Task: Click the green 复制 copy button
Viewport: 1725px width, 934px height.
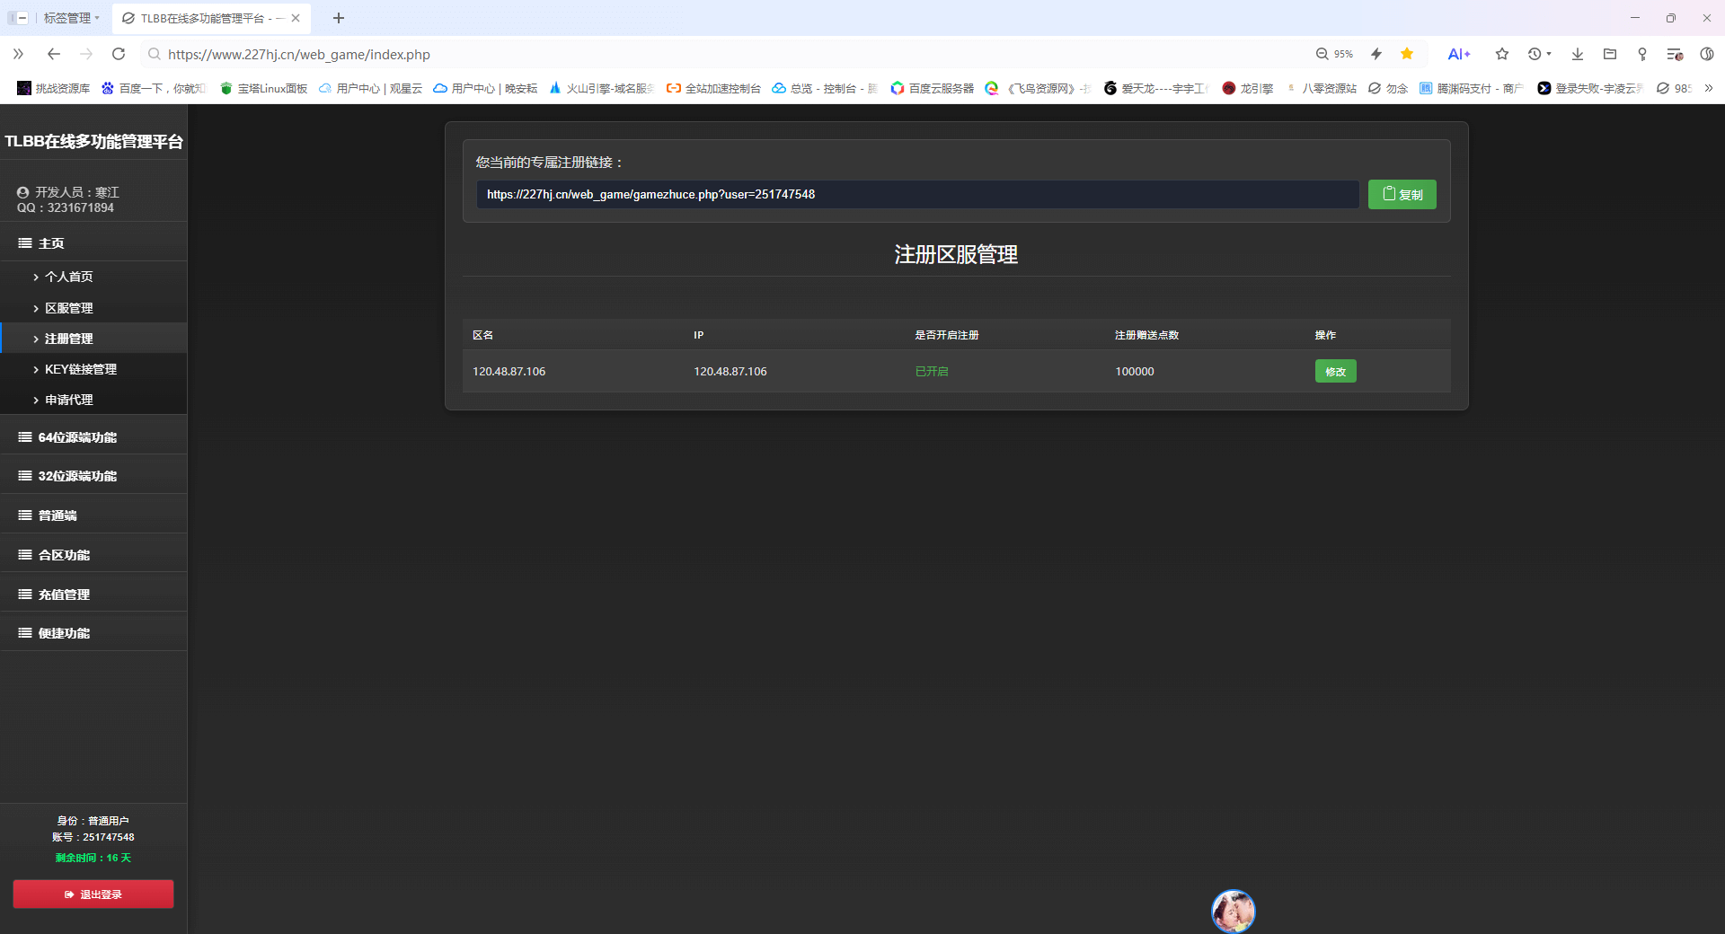Action: tap(1402, 194)
